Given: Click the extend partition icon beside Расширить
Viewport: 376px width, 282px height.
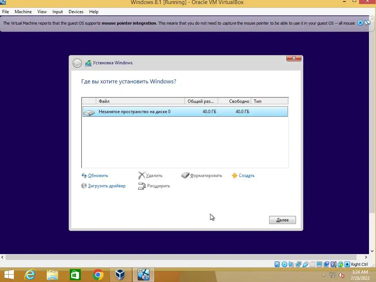Looking at the screenshot, I should click(x=142, y=186).
